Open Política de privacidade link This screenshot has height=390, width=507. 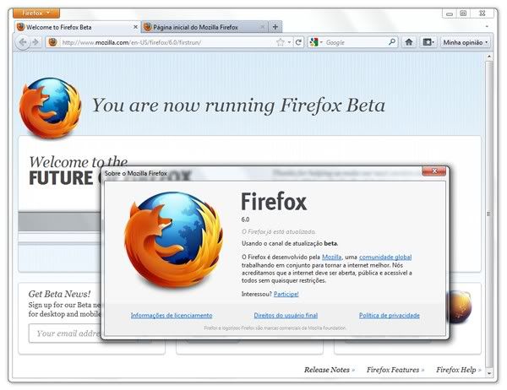[x=390, y=316]
